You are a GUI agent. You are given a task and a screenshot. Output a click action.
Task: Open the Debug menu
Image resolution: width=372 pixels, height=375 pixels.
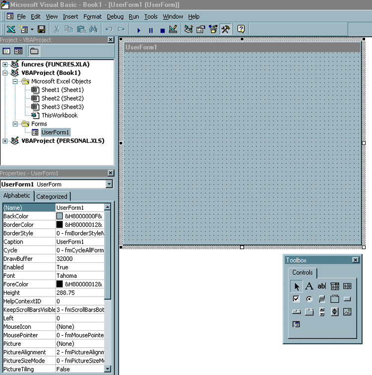tap(115, 16)
